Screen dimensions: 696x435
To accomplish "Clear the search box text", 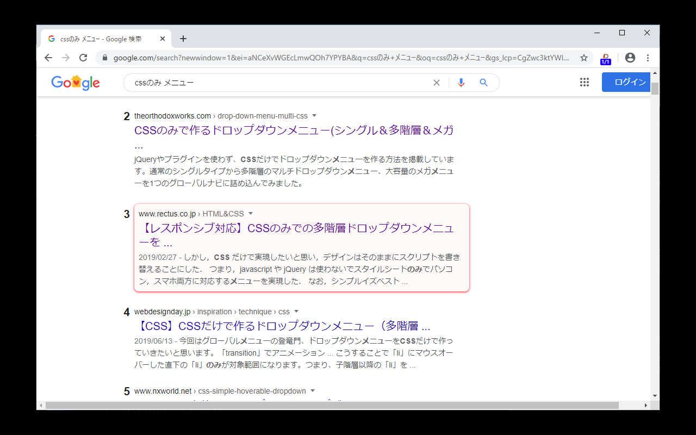I will (436, 83).
